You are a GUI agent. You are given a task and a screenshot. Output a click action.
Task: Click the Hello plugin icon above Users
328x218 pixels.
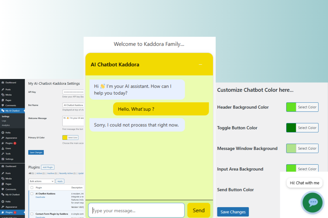coord(3,133)
